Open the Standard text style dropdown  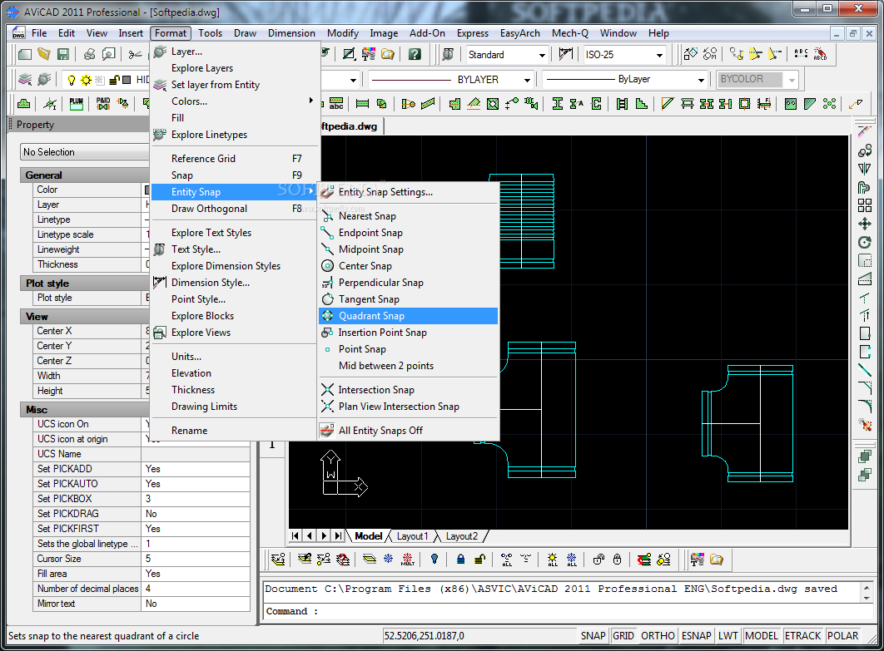tap(542, 55)
